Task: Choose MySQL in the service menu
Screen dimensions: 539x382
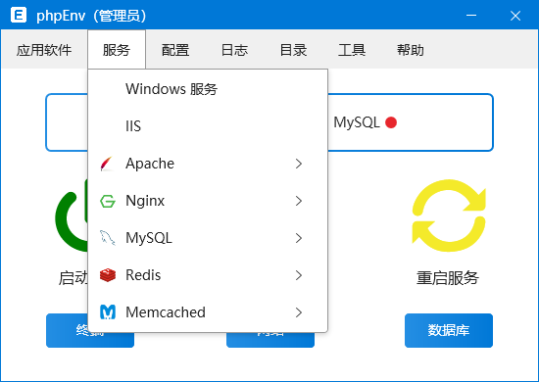Action: [208, 238]
